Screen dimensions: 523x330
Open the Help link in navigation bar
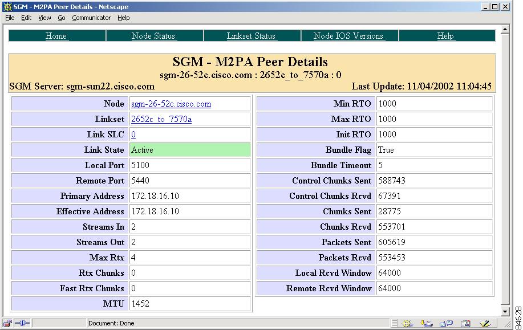point(445,36)
